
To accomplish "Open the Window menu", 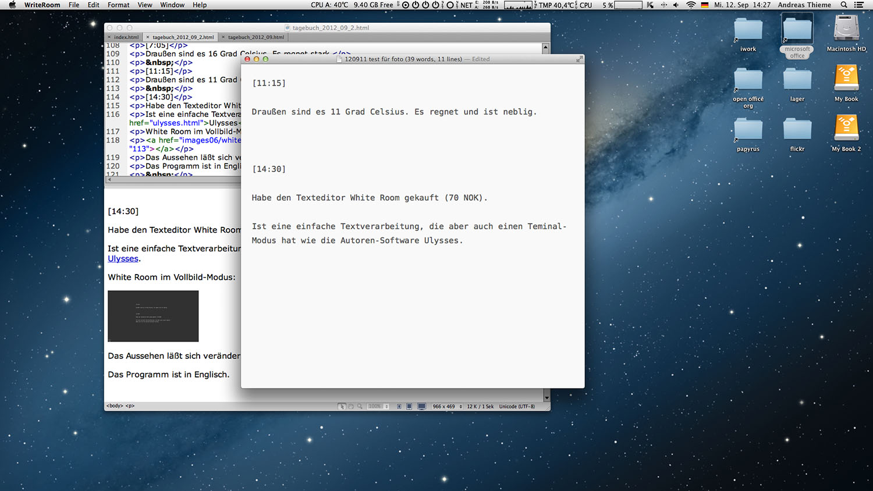I will (x=172, y=5).
